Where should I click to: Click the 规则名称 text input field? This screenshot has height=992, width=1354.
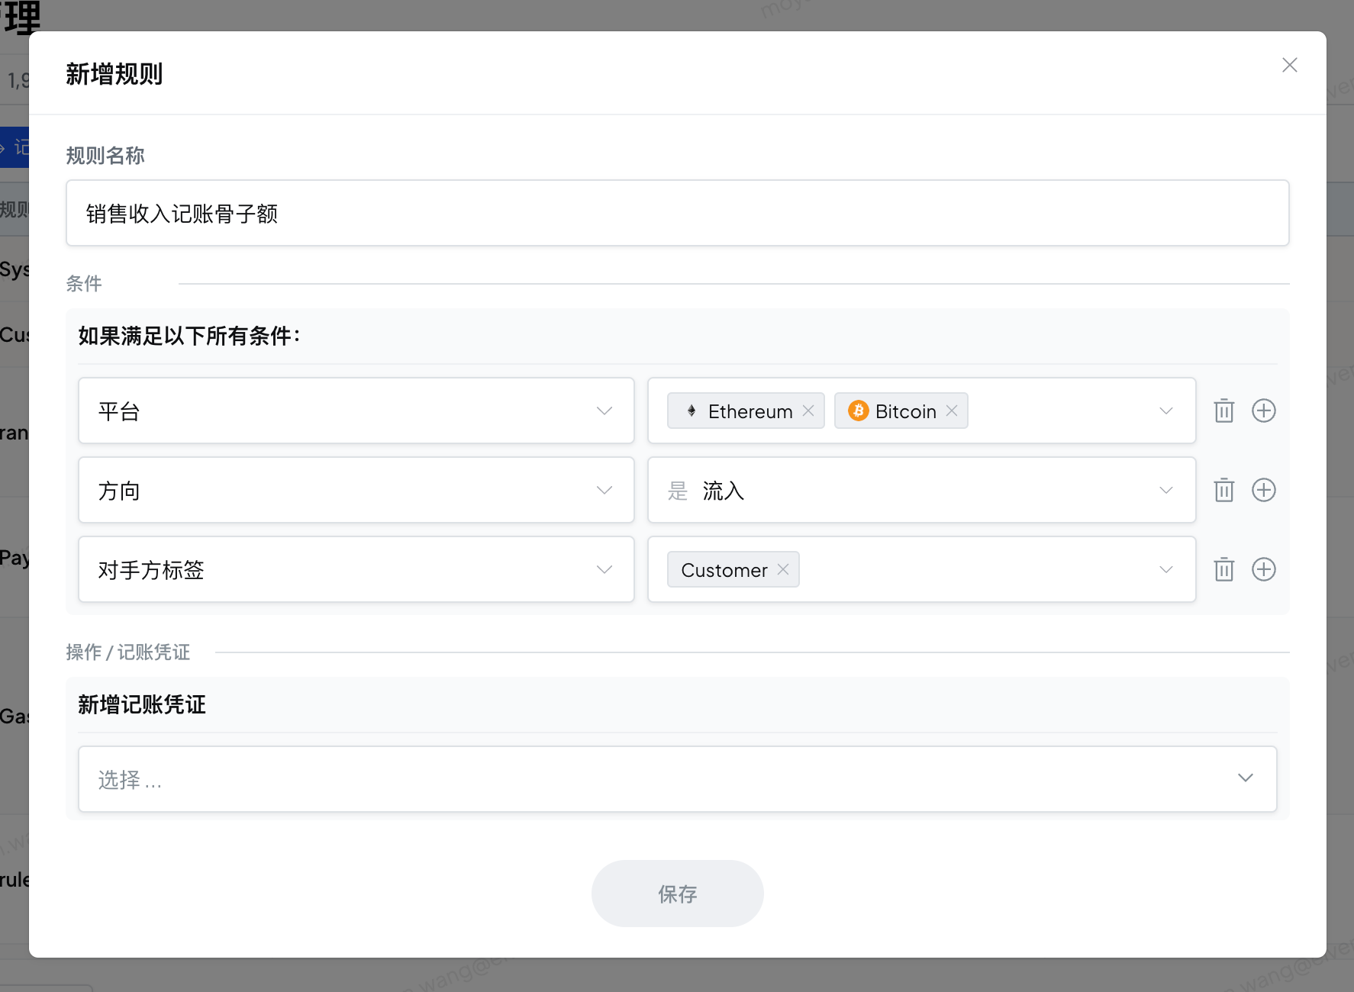(x=677, y=214)
